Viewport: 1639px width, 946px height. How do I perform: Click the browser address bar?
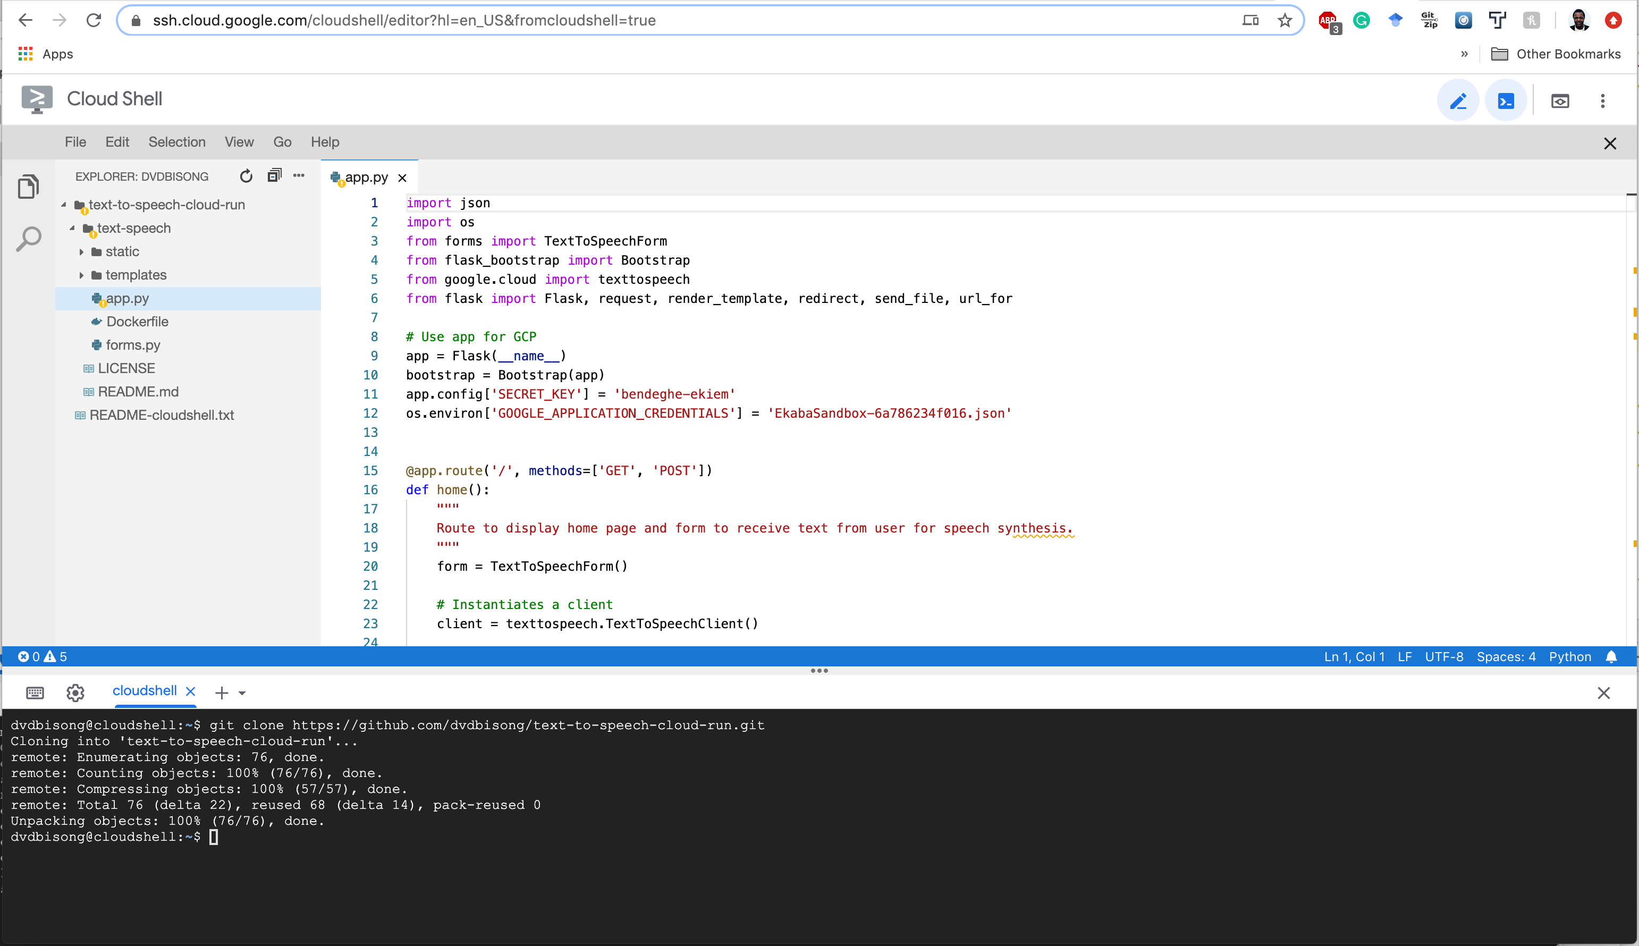[x=649, y=21]
